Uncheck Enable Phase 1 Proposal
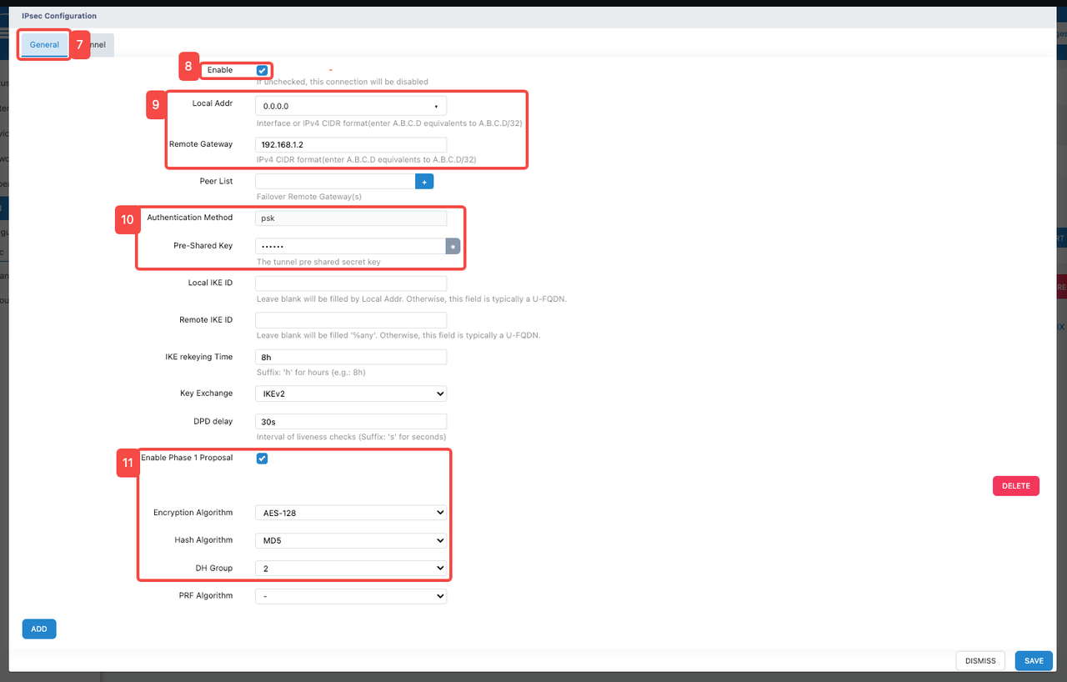This screenshot has width=1067, height=682. point(263,459)
